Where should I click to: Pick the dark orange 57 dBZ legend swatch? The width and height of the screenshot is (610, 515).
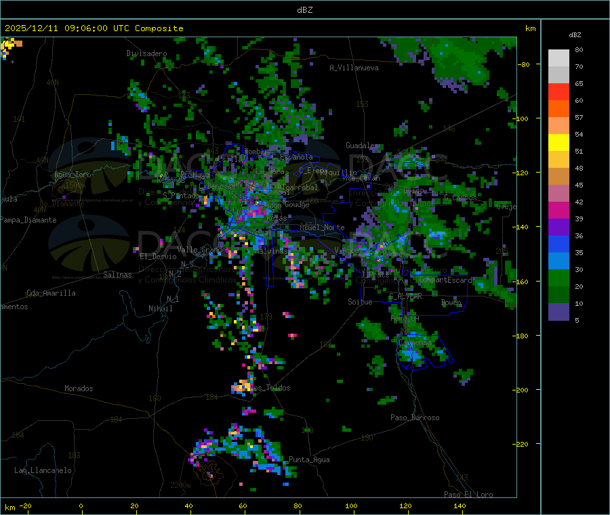(558, 109)
